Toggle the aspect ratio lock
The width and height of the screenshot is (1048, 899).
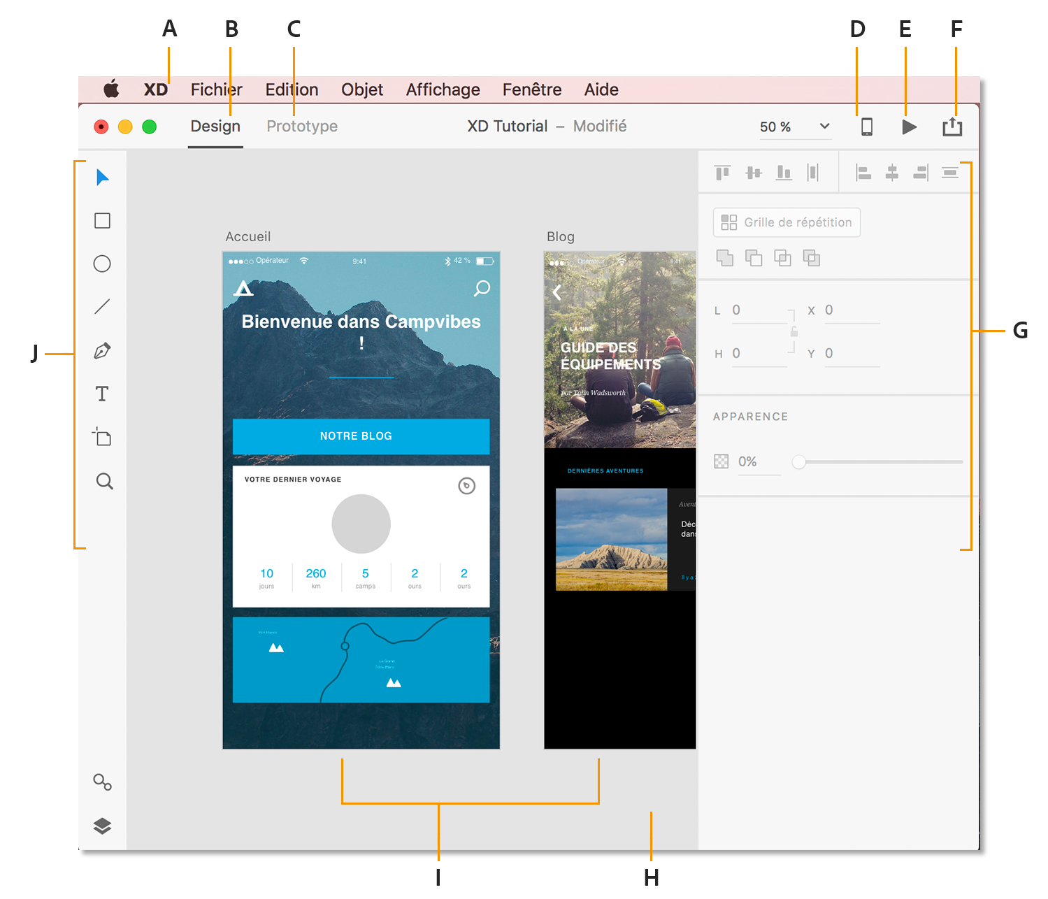coord(794,331)
